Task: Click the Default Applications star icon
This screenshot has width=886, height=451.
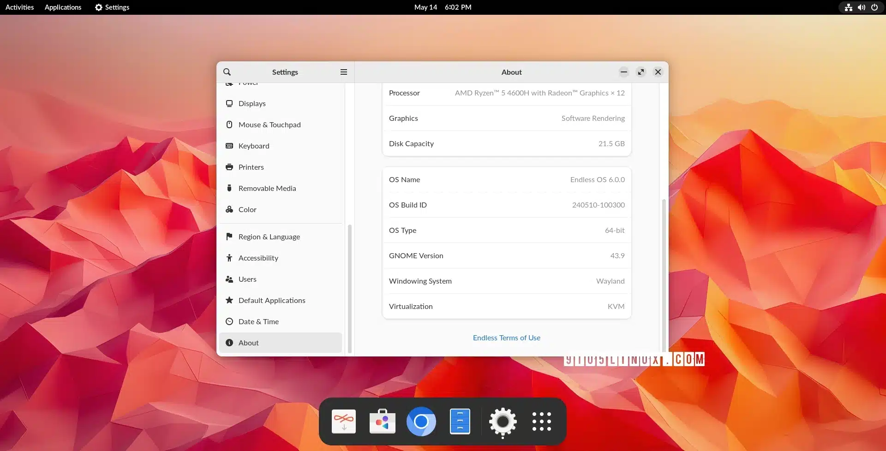Action: pyautogui.click(x=229, y=300)
